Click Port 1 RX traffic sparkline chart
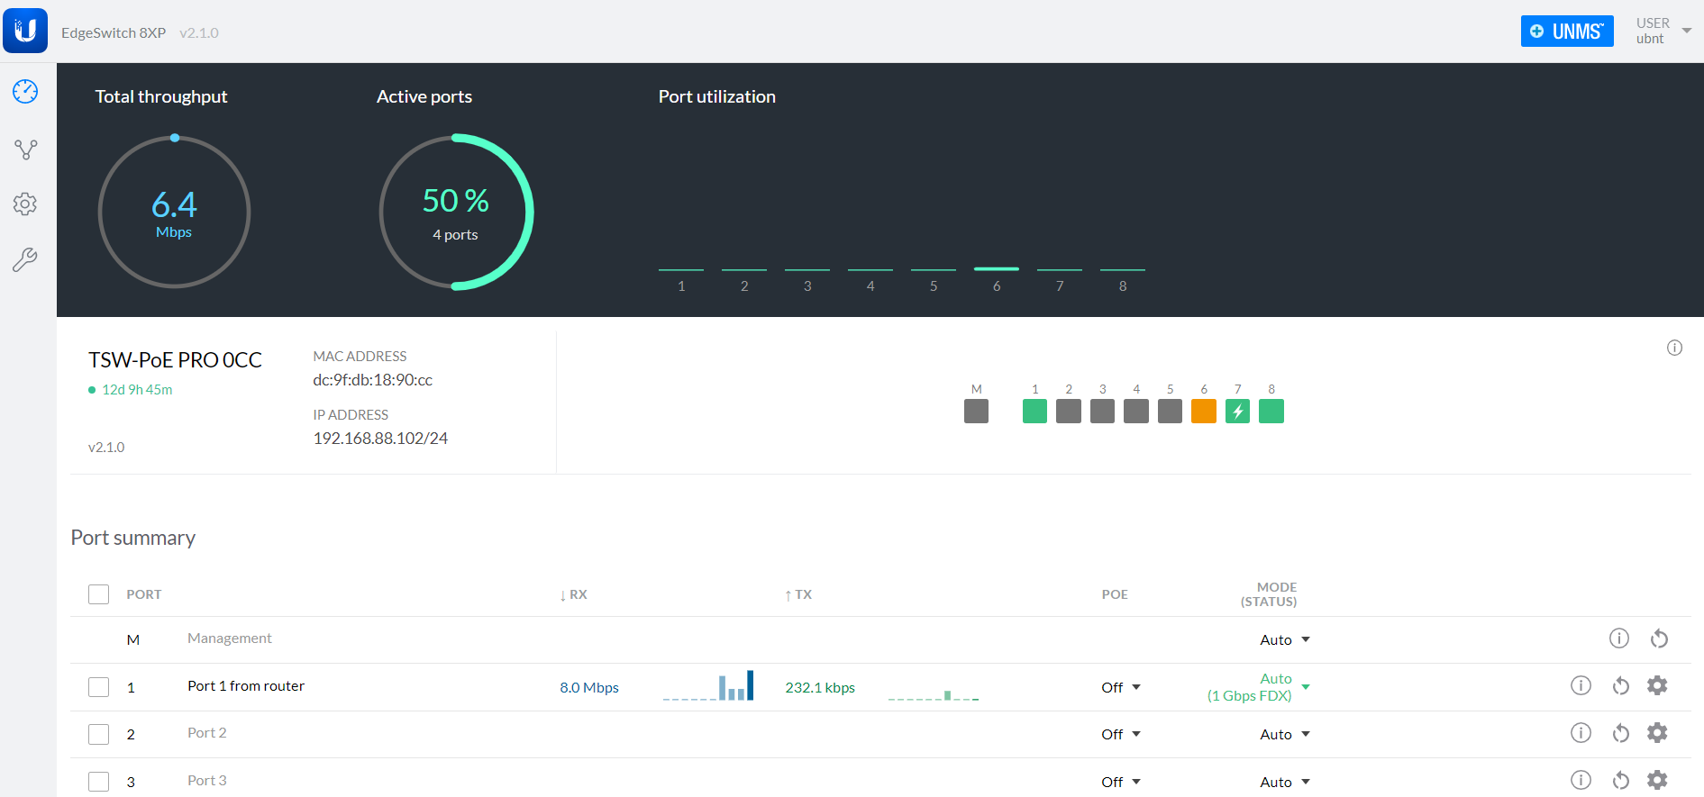 click(x=708, y=686)
